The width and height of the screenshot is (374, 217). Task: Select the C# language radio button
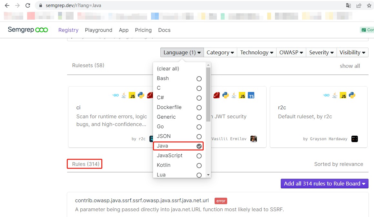point(199,98)
